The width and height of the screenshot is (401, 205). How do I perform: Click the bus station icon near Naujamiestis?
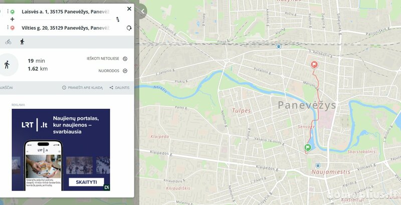pos(318,165)
